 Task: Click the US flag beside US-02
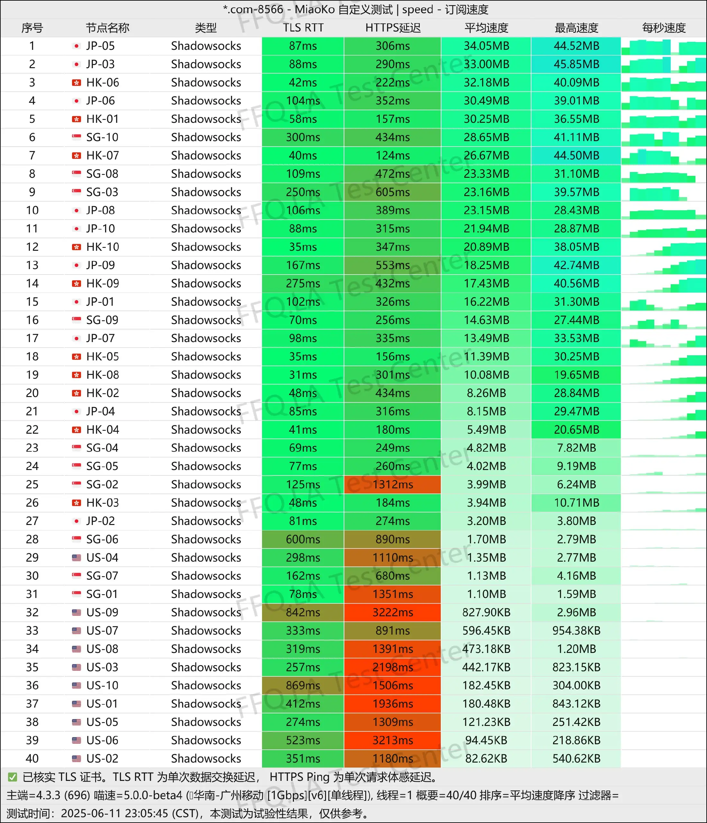(x=77, y=759)
